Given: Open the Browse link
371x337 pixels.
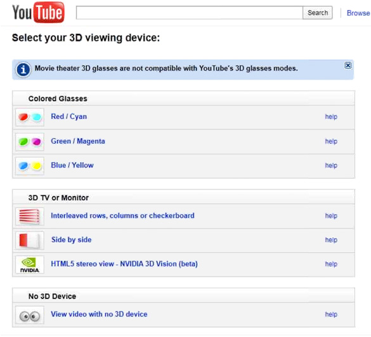Looking at the screenshot, I should [358, 13].
